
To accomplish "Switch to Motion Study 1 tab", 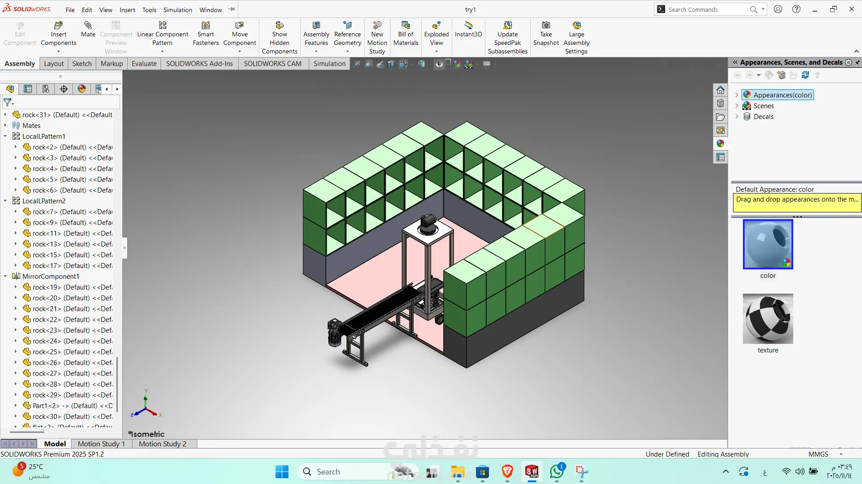I will tap(101, 444).
